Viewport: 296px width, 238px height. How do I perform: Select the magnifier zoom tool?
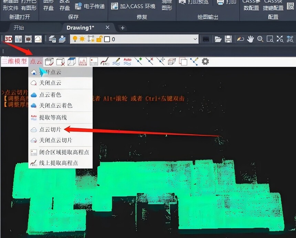[260, 39]
